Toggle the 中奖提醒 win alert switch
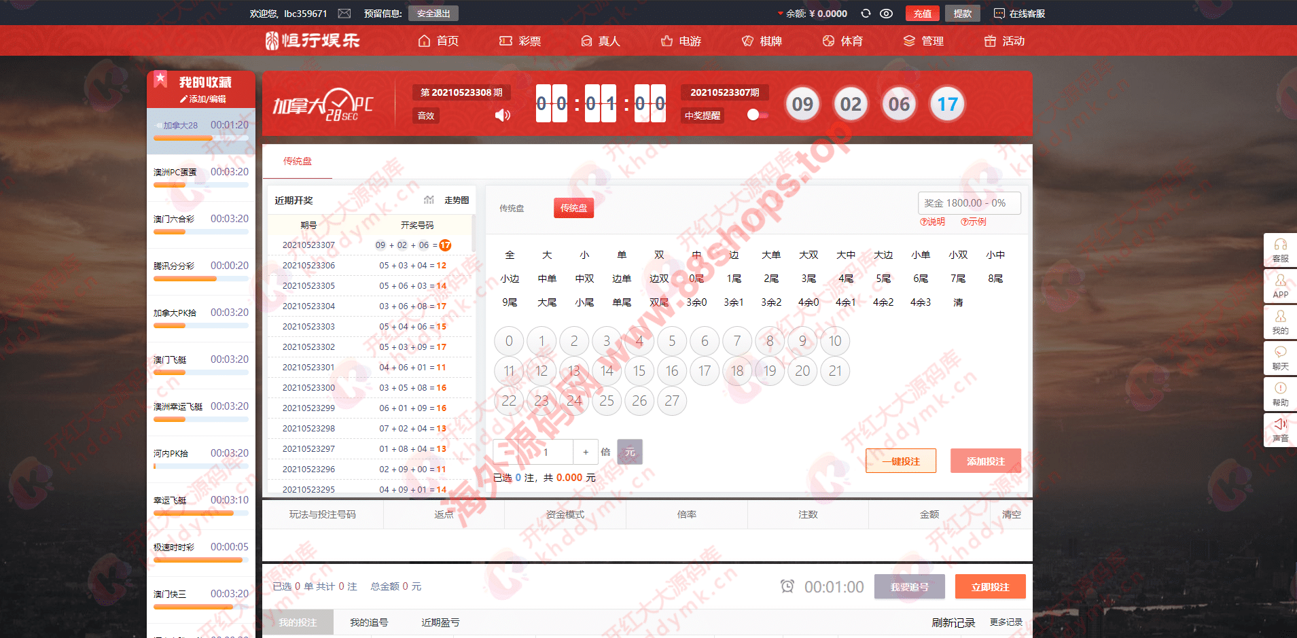The image size is (1297, 638). pyautogui.click(x=757, y=116)
